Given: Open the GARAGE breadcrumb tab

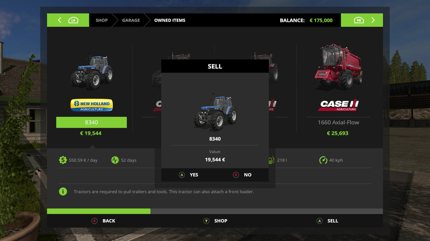Looking at the screenshot, I should point(131,20).
